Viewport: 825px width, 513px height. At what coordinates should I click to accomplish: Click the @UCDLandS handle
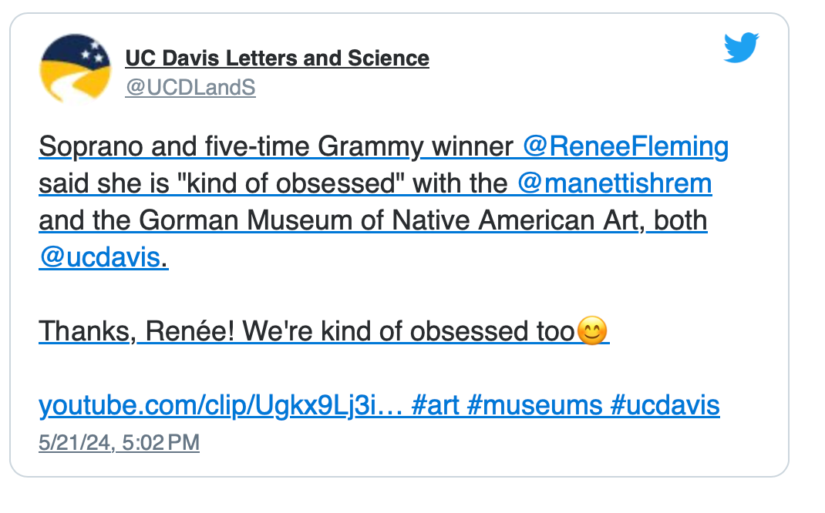coord(189,86)
